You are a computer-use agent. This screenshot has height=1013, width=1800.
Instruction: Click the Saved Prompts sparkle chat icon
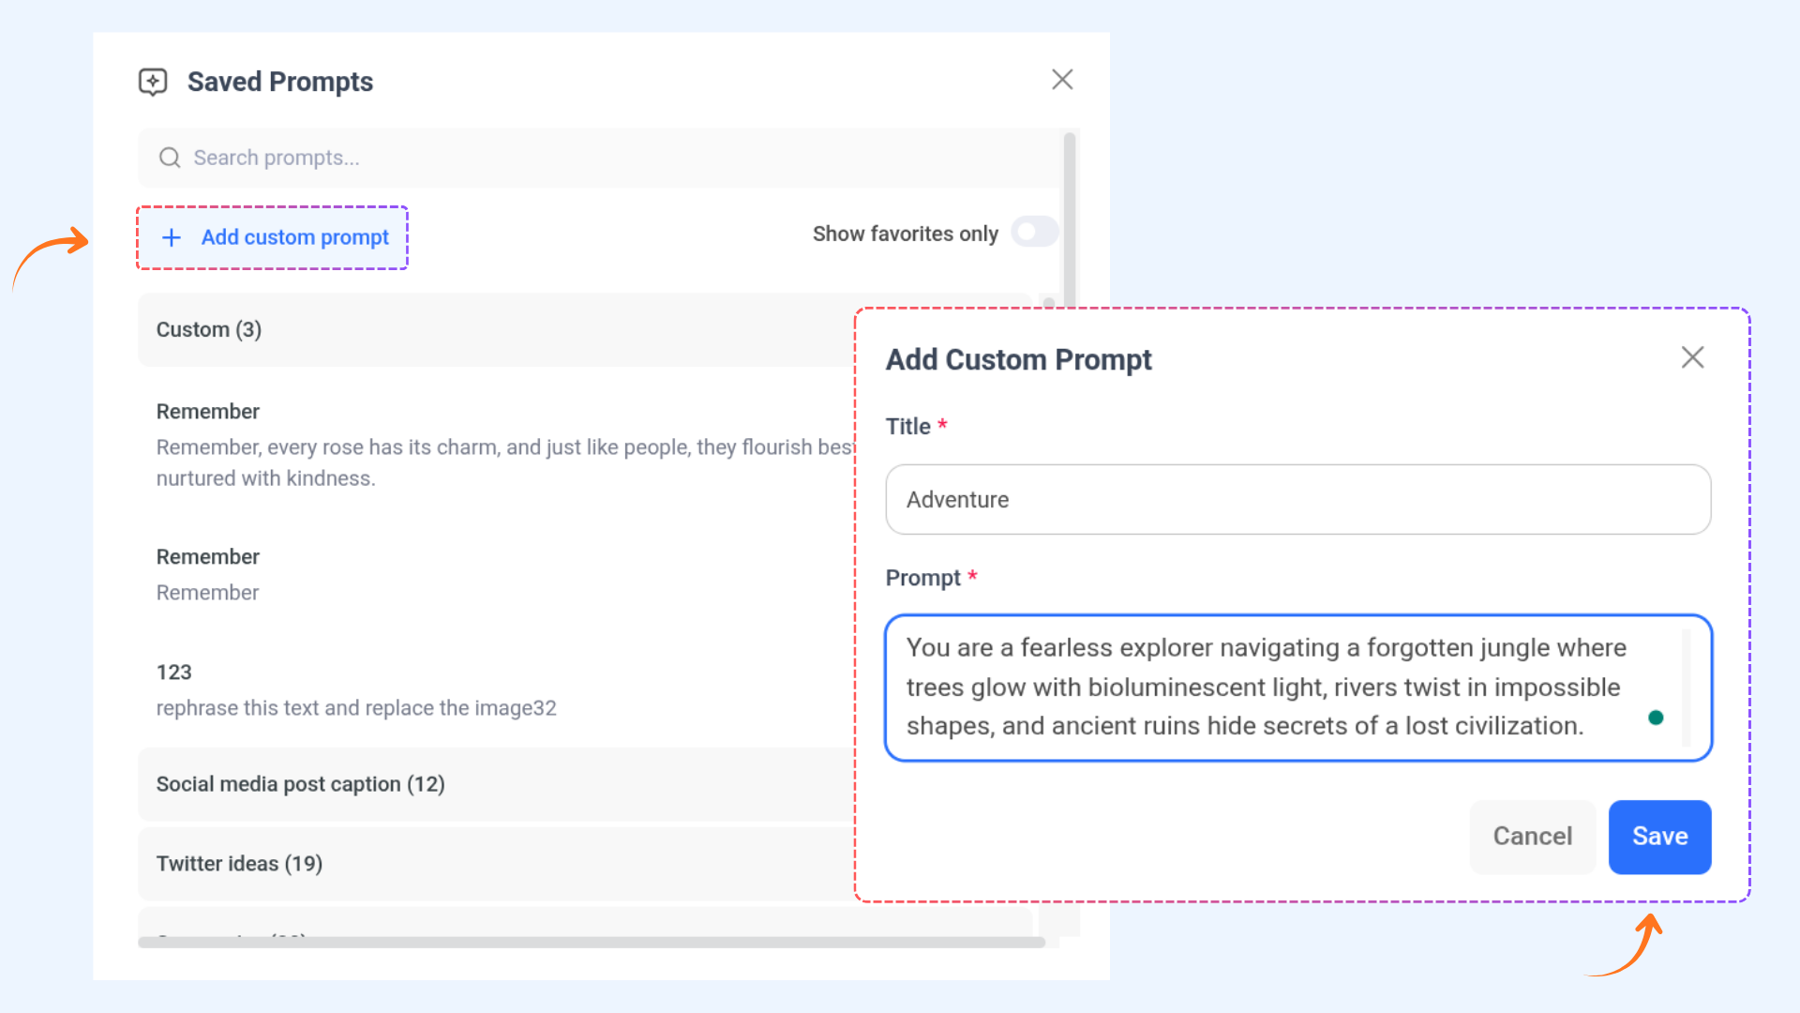(153, 82)
